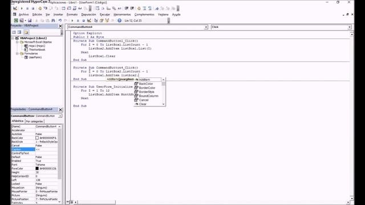This screenshot has width=365, height=205.
Task: Click the ForeColor black color swatch
Action: (37, 169)
